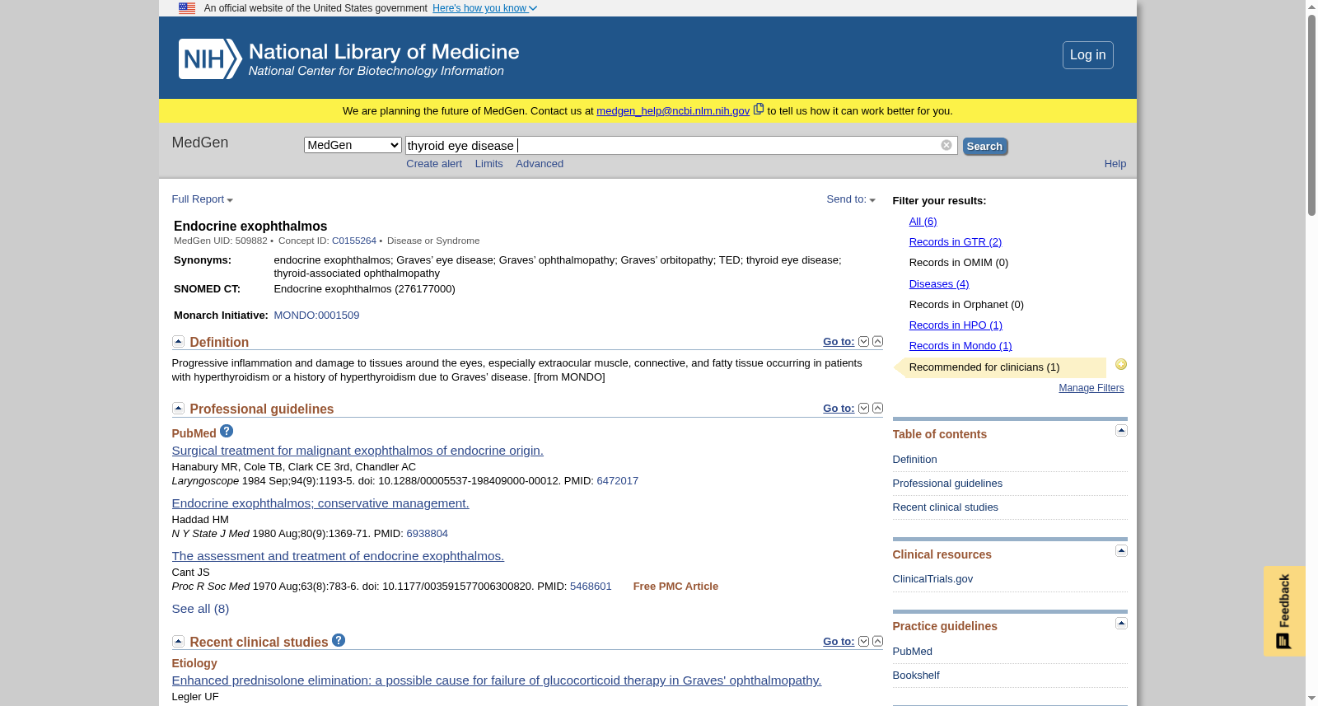Click the page vertical scrollbar thumb

coord(1311,115)
